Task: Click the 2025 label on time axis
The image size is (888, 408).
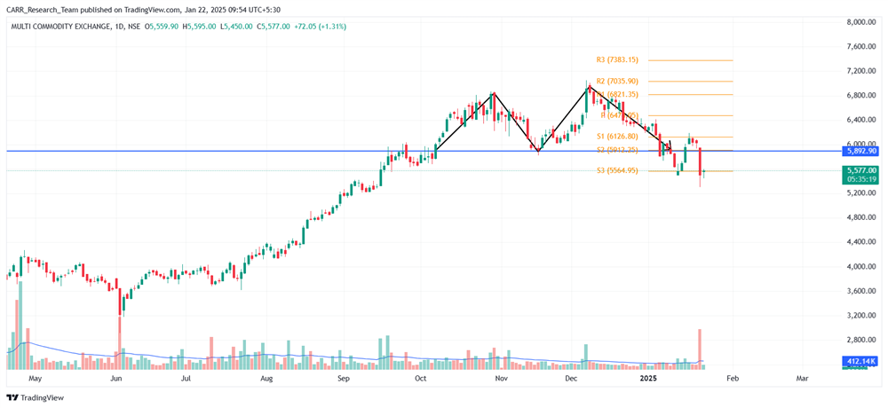Action: (646, 378)
